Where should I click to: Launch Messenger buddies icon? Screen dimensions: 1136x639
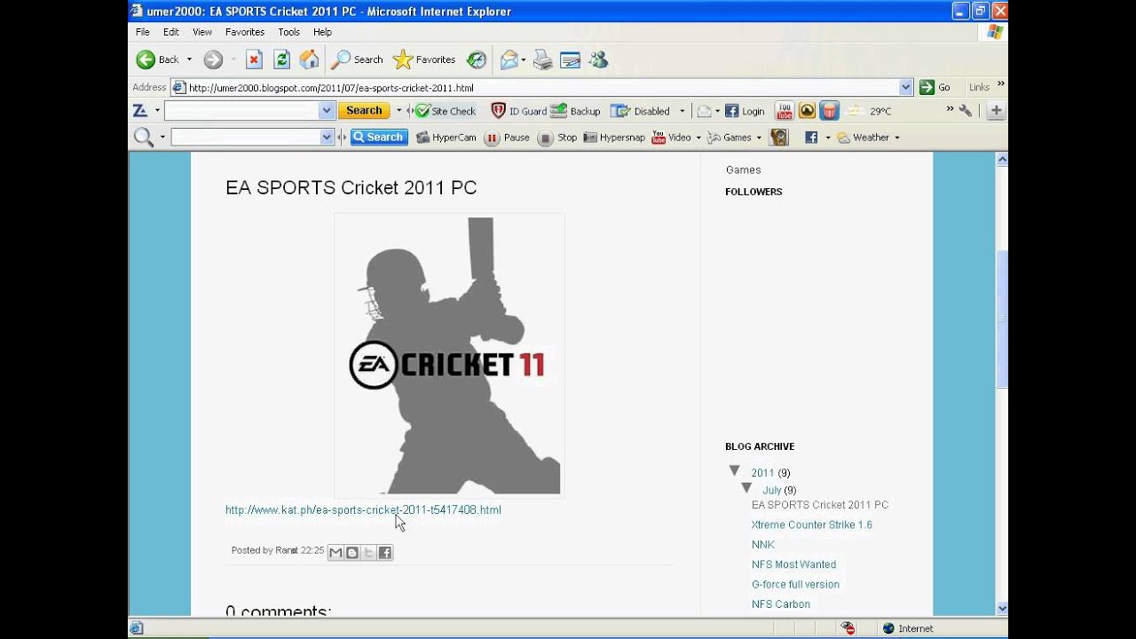[598, 59]
